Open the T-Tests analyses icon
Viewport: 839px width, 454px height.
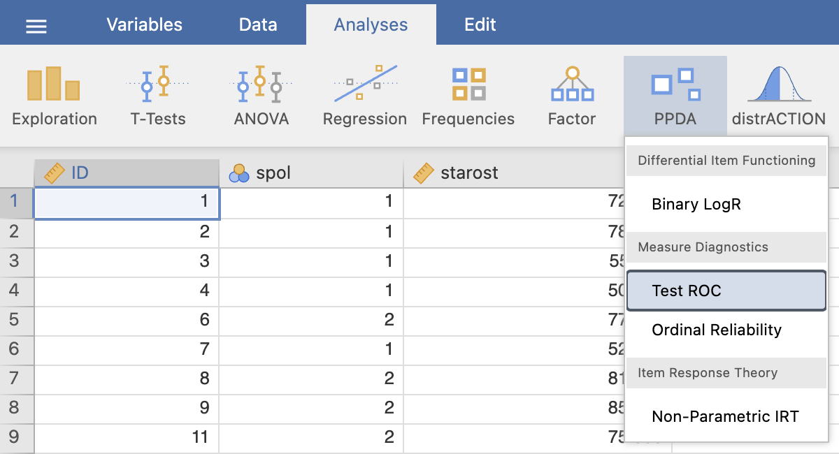coord(158,97)
